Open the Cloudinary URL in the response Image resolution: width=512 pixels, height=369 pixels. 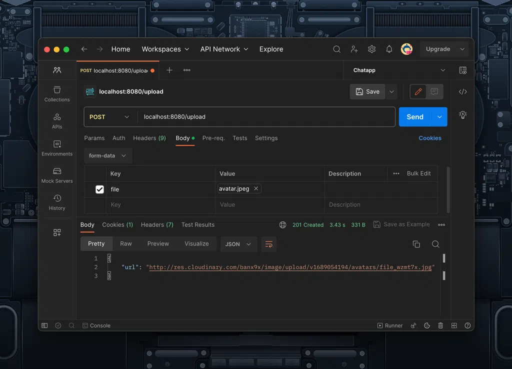click(x=290, y=267)
